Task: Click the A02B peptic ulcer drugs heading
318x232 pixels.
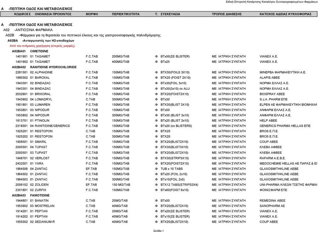Action: [83, 35]
